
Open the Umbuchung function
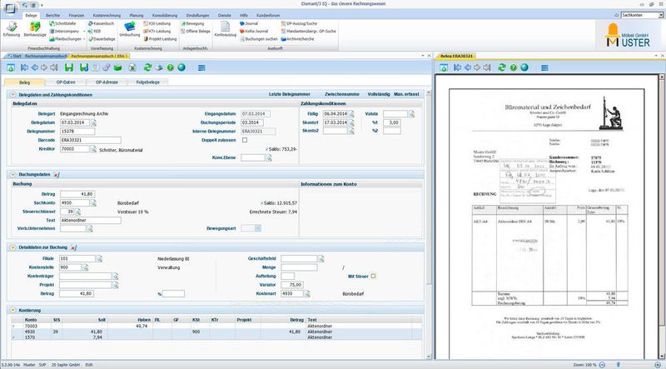pos(130,30)
